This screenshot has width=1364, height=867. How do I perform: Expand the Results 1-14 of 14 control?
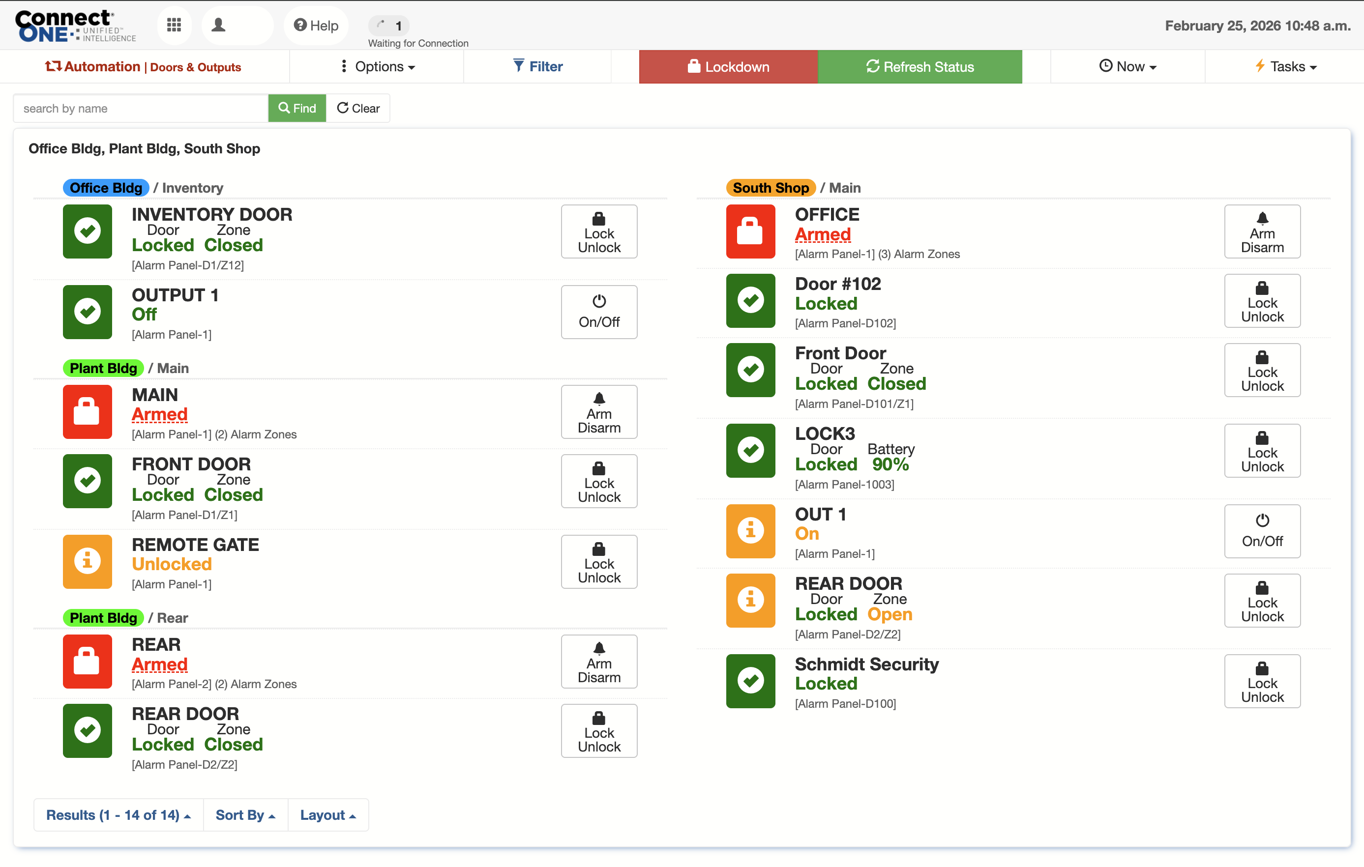(x=118, y=815)
